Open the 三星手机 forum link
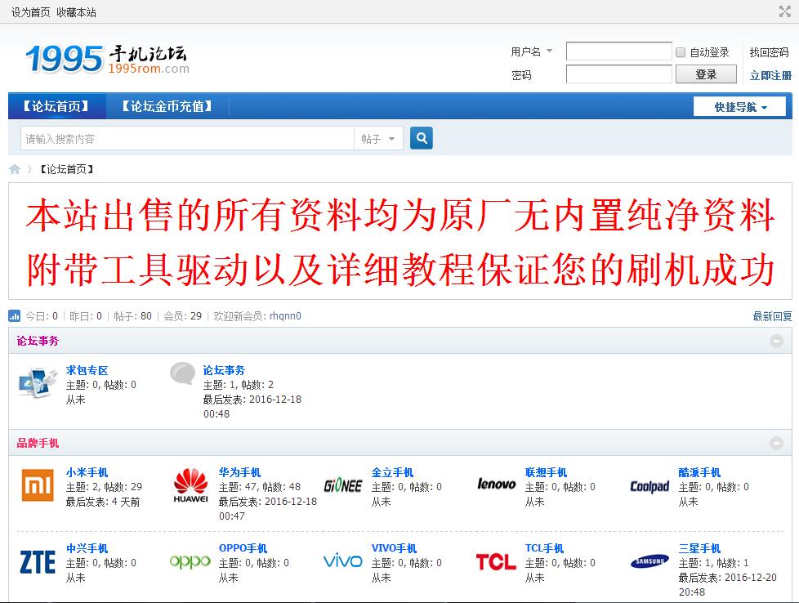This screenshot has height=603, width=799. pyautogui.click(x=699, y=548)
